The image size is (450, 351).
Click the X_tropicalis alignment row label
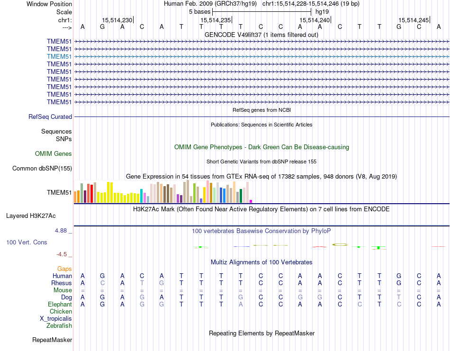56,319
